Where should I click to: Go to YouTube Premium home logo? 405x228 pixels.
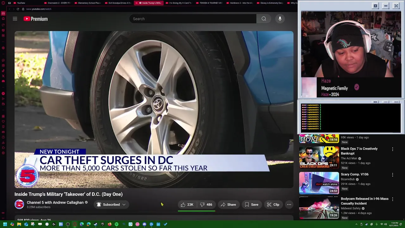[x=35, y=19]
